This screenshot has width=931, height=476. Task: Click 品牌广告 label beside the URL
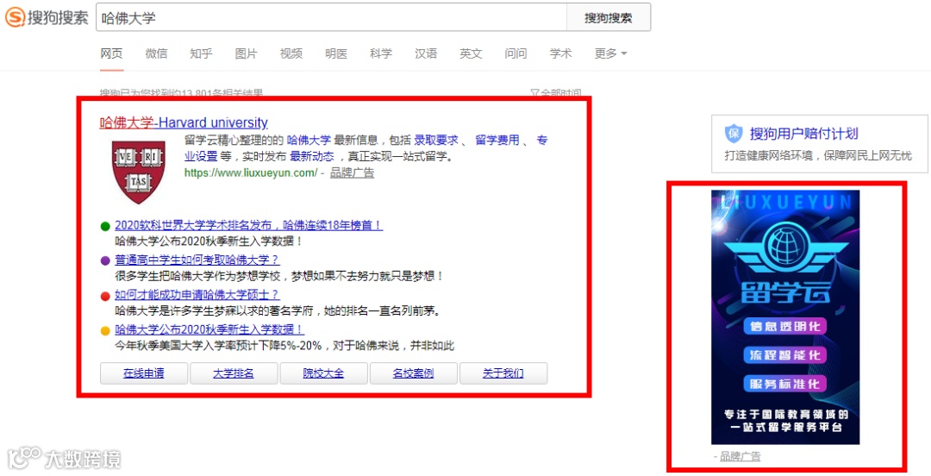(352, 173)
